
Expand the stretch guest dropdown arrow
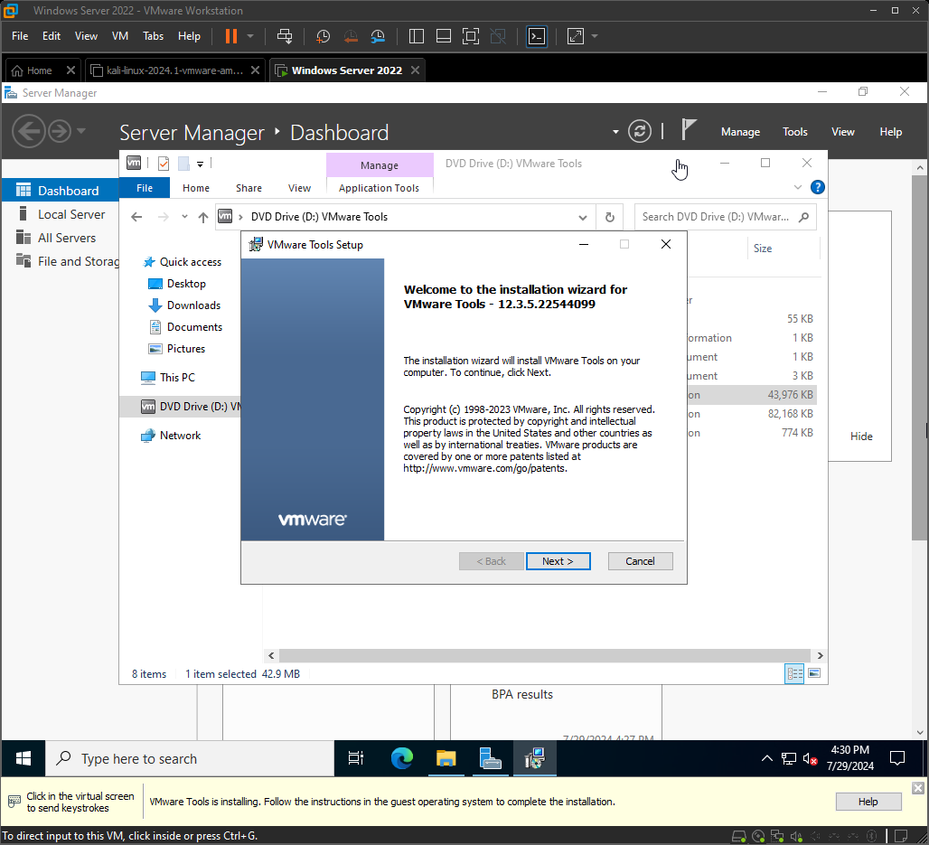click(595, 36)
